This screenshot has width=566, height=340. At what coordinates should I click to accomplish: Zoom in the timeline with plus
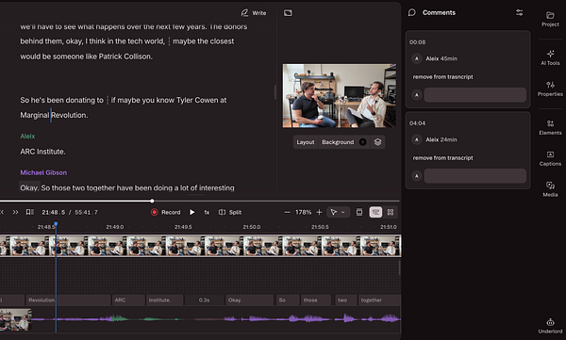pos(319,212)
